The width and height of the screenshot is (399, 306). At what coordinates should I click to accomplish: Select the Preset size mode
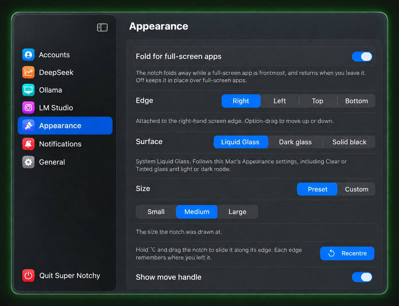pos(317,189)
